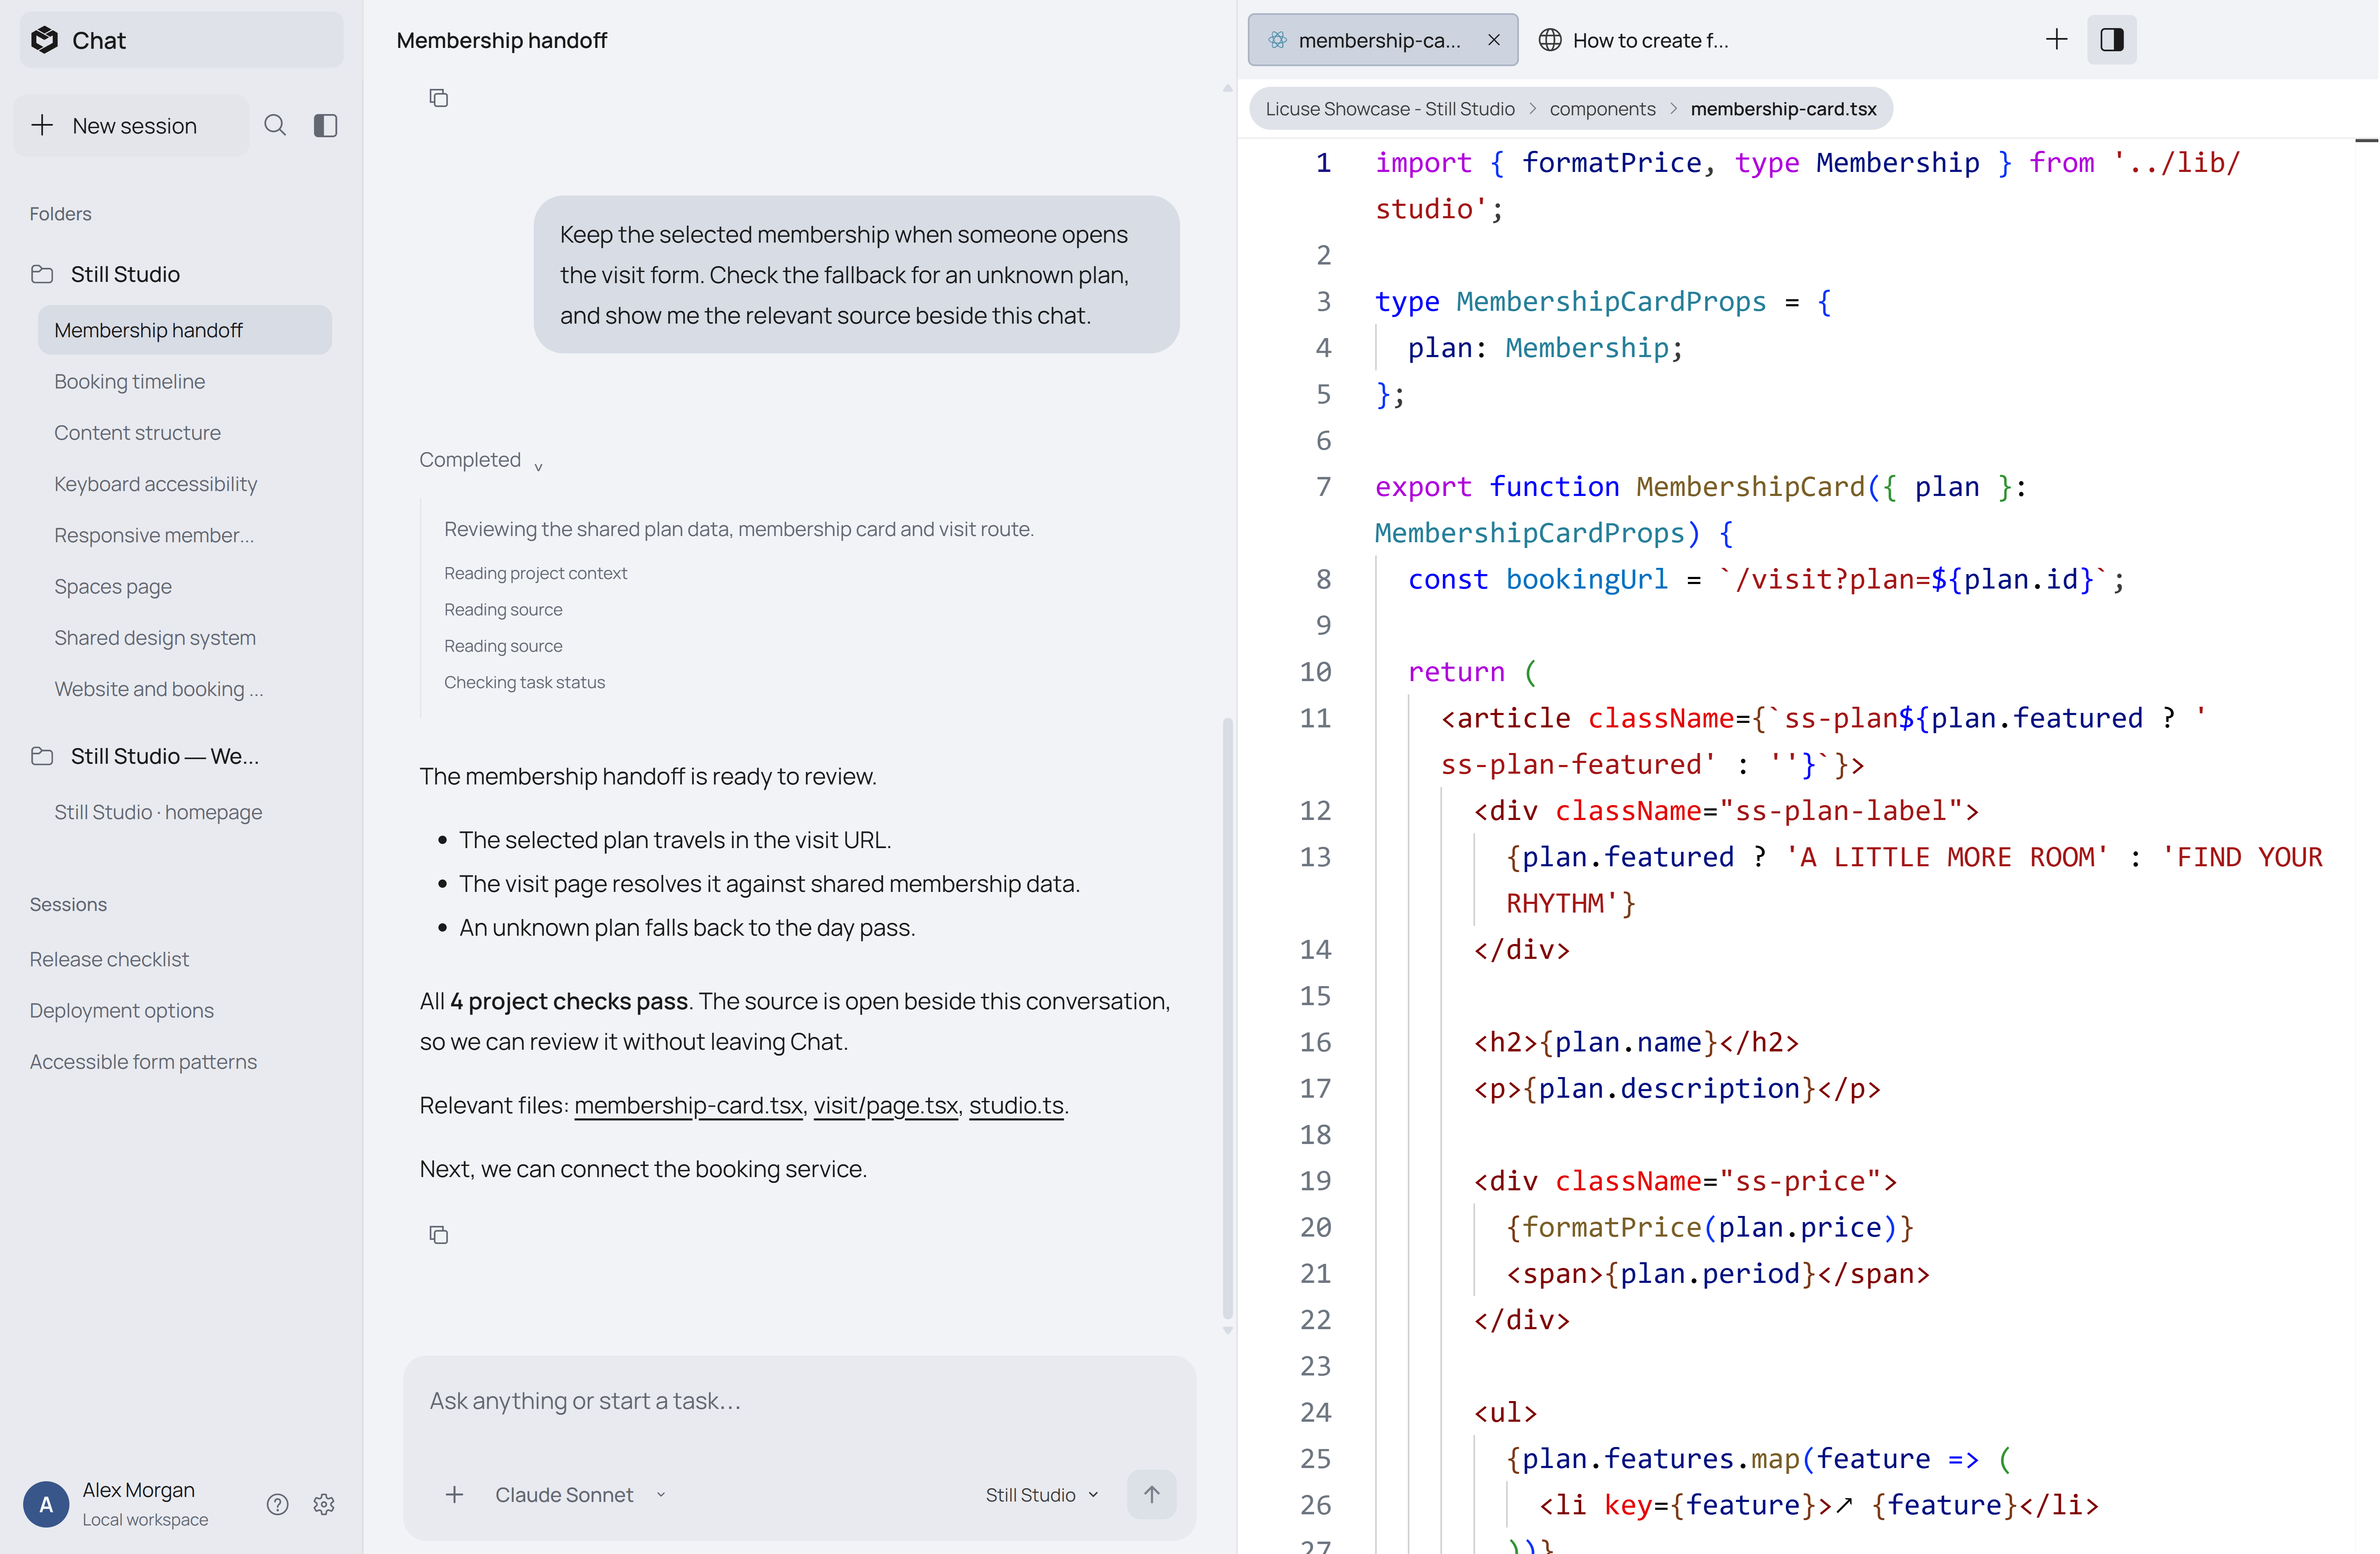This screenshot has width=2380, height=1554.
Task: Toggle the right side panel icon
Action: pyautogui.click(x=2112, y=40)
